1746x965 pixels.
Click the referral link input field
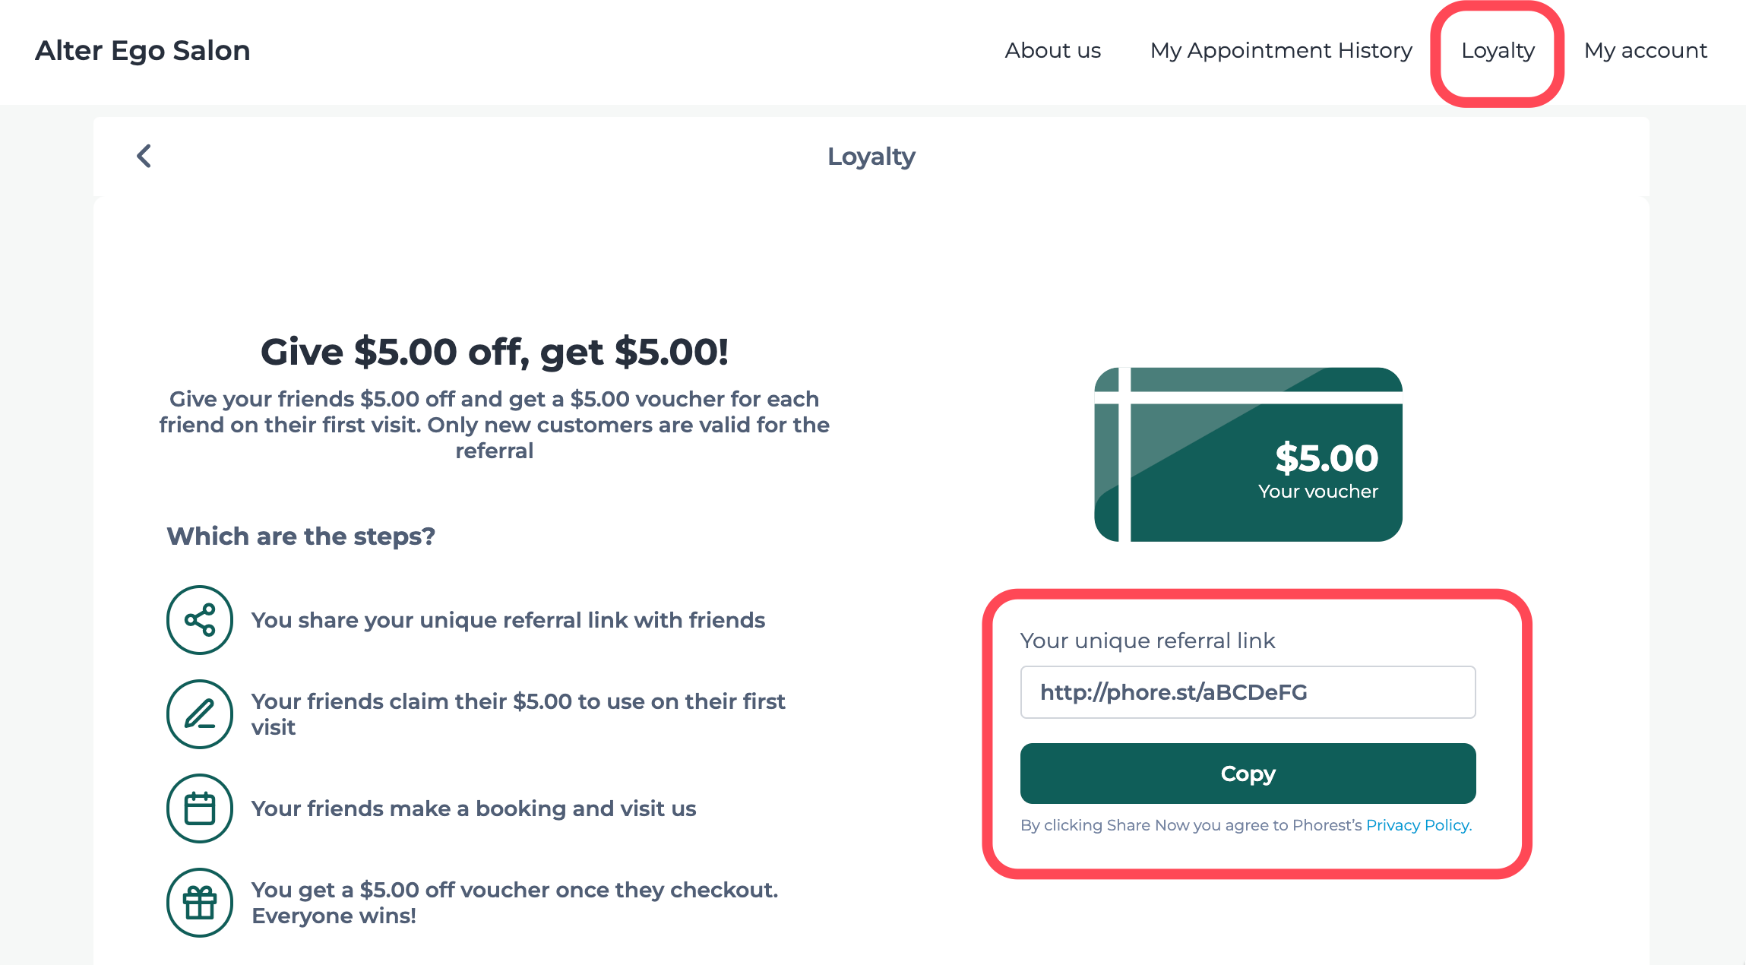1248,692
